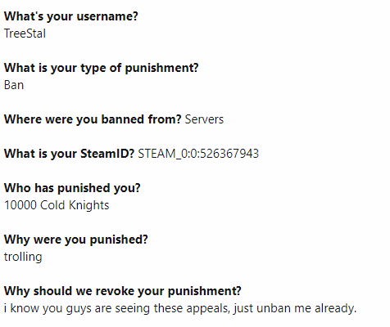Click the 'Servers' answer text
This screenshot has width=390, height=327.
[204, 119]
